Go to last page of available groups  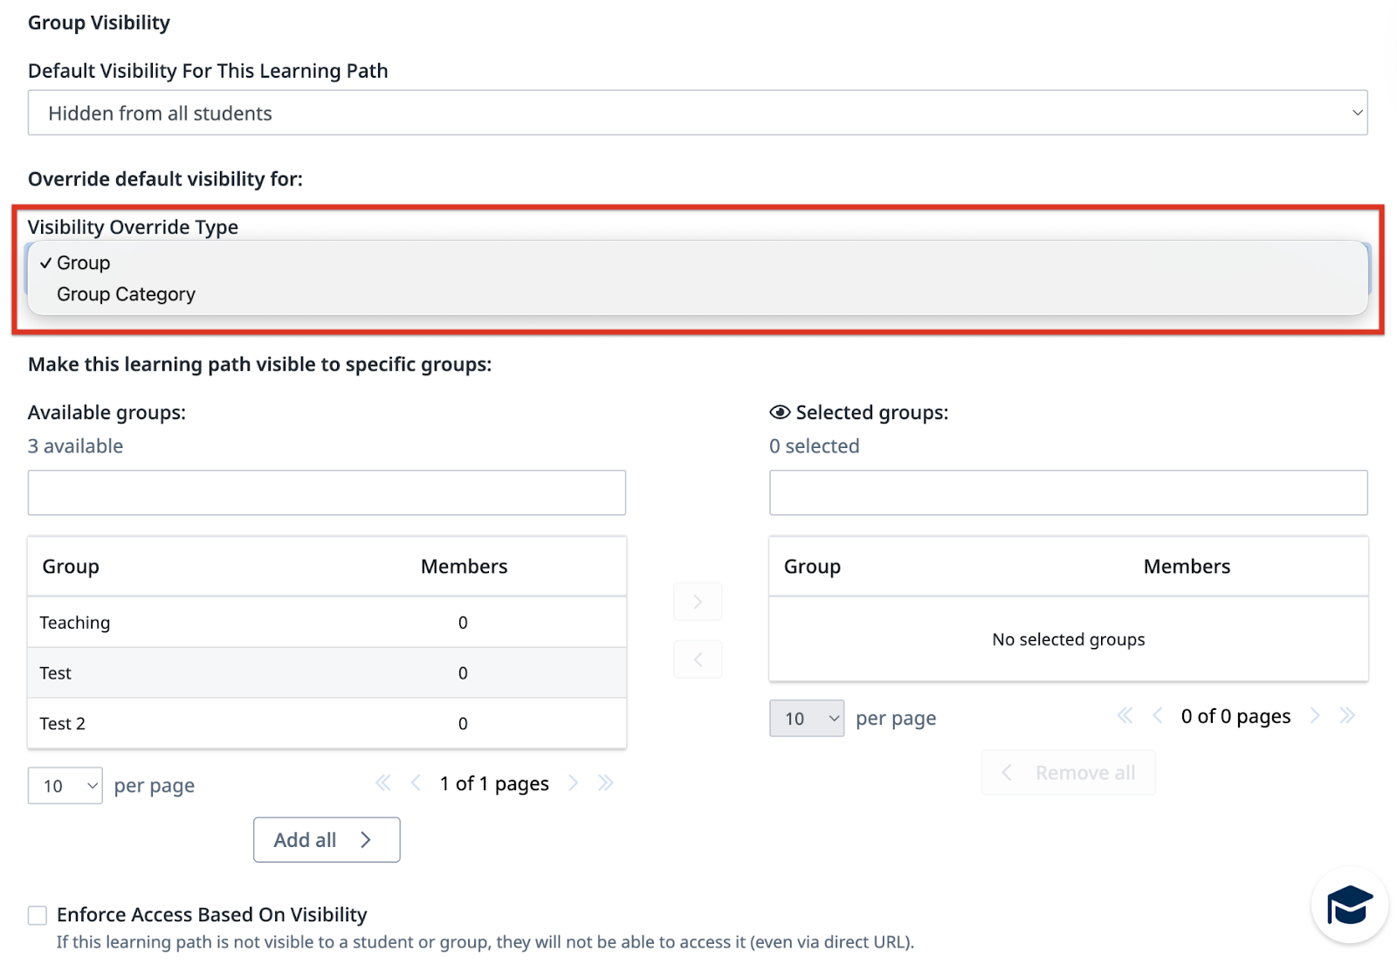606,783
